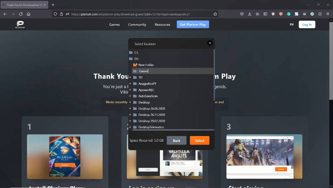333x188 pixels.
Task: Open the browser hamburger menu
Action: [x=328, y=14]
